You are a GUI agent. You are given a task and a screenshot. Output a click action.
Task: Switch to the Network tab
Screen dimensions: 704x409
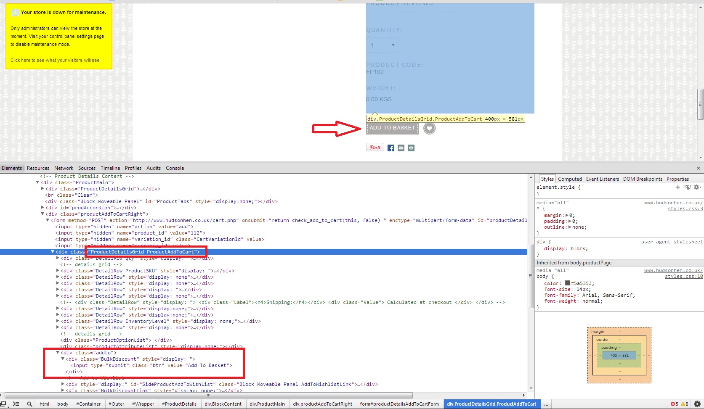click(64, 168)
